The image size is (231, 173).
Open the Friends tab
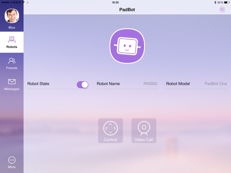12,64
